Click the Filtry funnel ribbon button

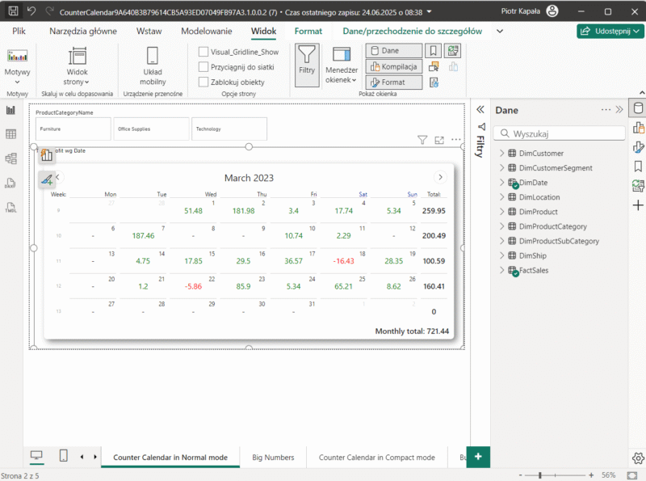(x=307, y=62)
